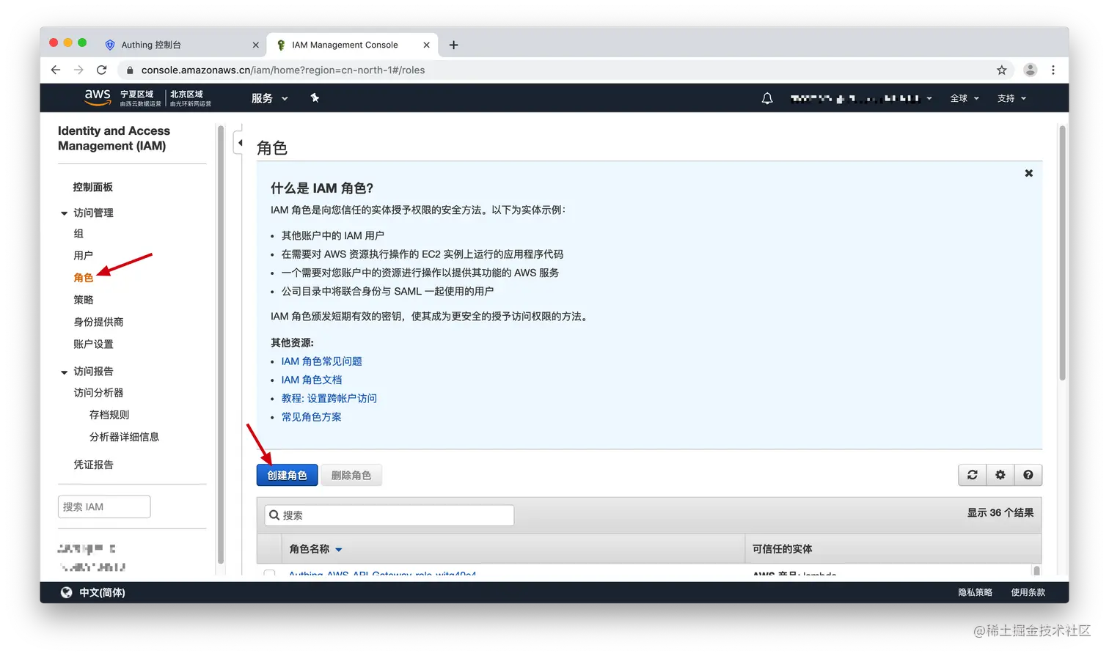Open the IAM 角色常见问题 link
Viewport: 1109px width, 656px height.
(321, 361)
